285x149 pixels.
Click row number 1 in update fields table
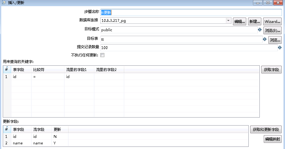(x=7, y=136)
